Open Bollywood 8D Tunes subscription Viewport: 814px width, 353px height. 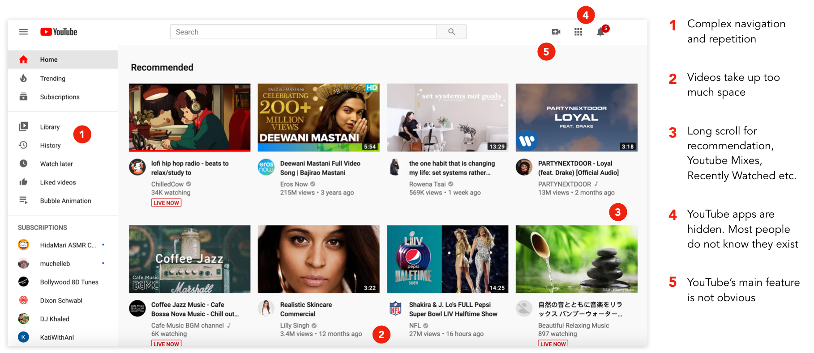tap(63, 282)
